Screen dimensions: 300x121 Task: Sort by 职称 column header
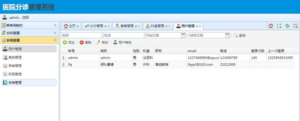[x=170, y=51]
